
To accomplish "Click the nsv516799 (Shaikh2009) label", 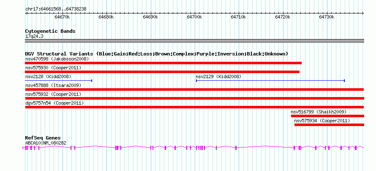I will 319,112.
